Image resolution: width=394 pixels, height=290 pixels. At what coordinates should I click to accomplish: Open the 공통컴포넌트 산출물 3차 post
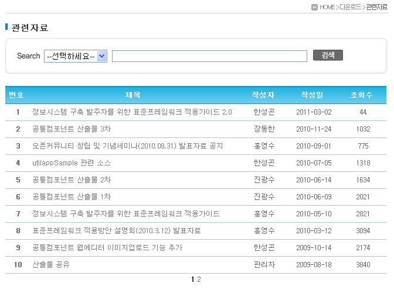[x=72, y=129]
